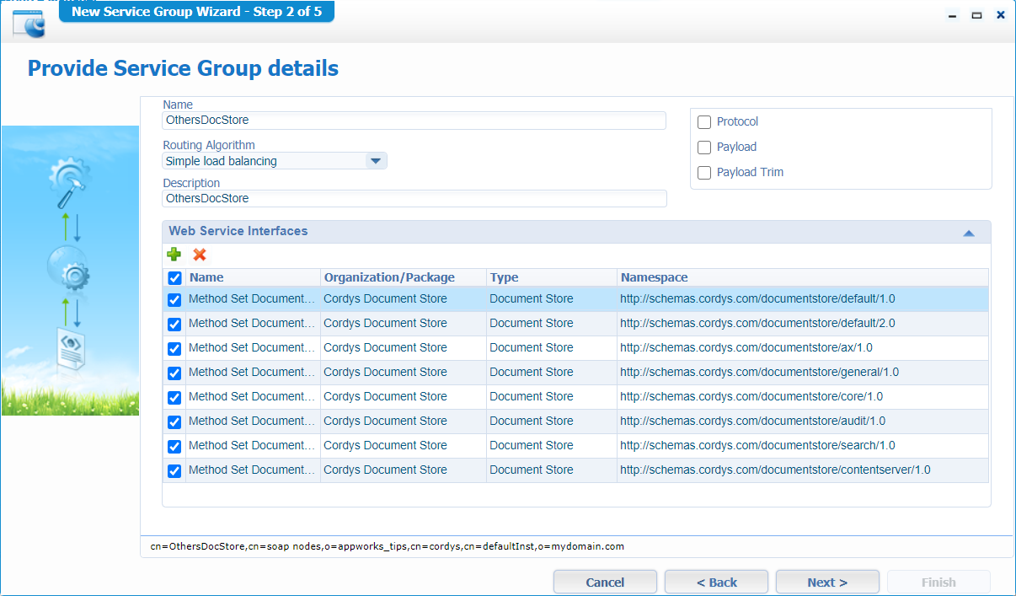Toggle the select-all checkbox in table header
This screenshot has width=1016, height=596.
pos(174,278)
